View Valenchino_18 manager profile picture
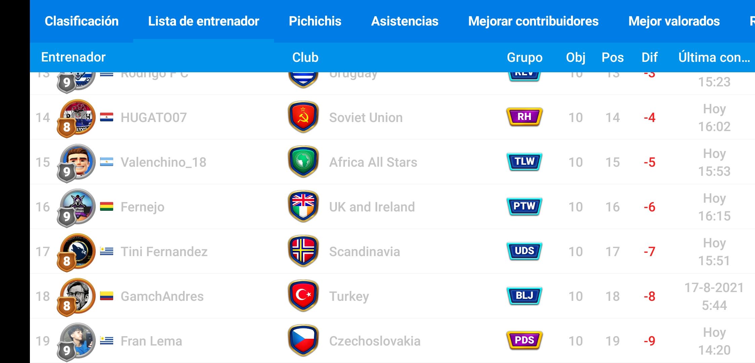This screenshot has width=755, height=363. pyautogui.click(x=77, y=163)
